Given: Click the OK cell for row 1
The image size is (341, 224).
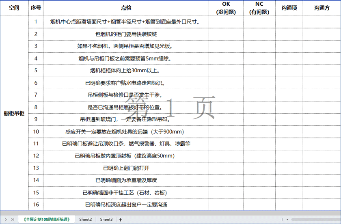Looking at the screenshot, I should (x=226, y=22).
